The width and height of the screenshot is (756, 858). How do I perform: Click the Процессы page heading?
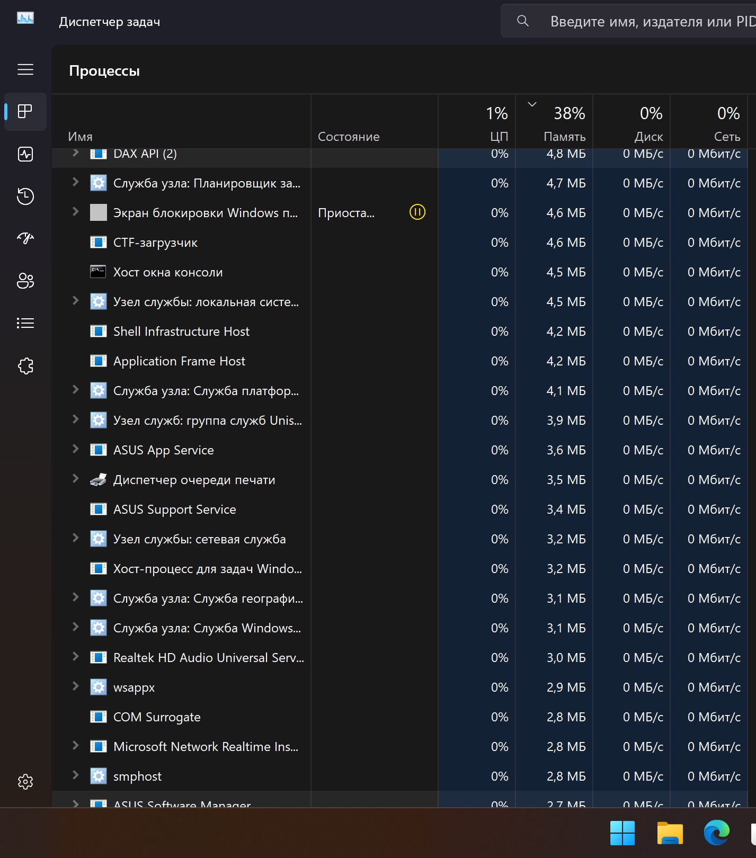tap(104, 71)
